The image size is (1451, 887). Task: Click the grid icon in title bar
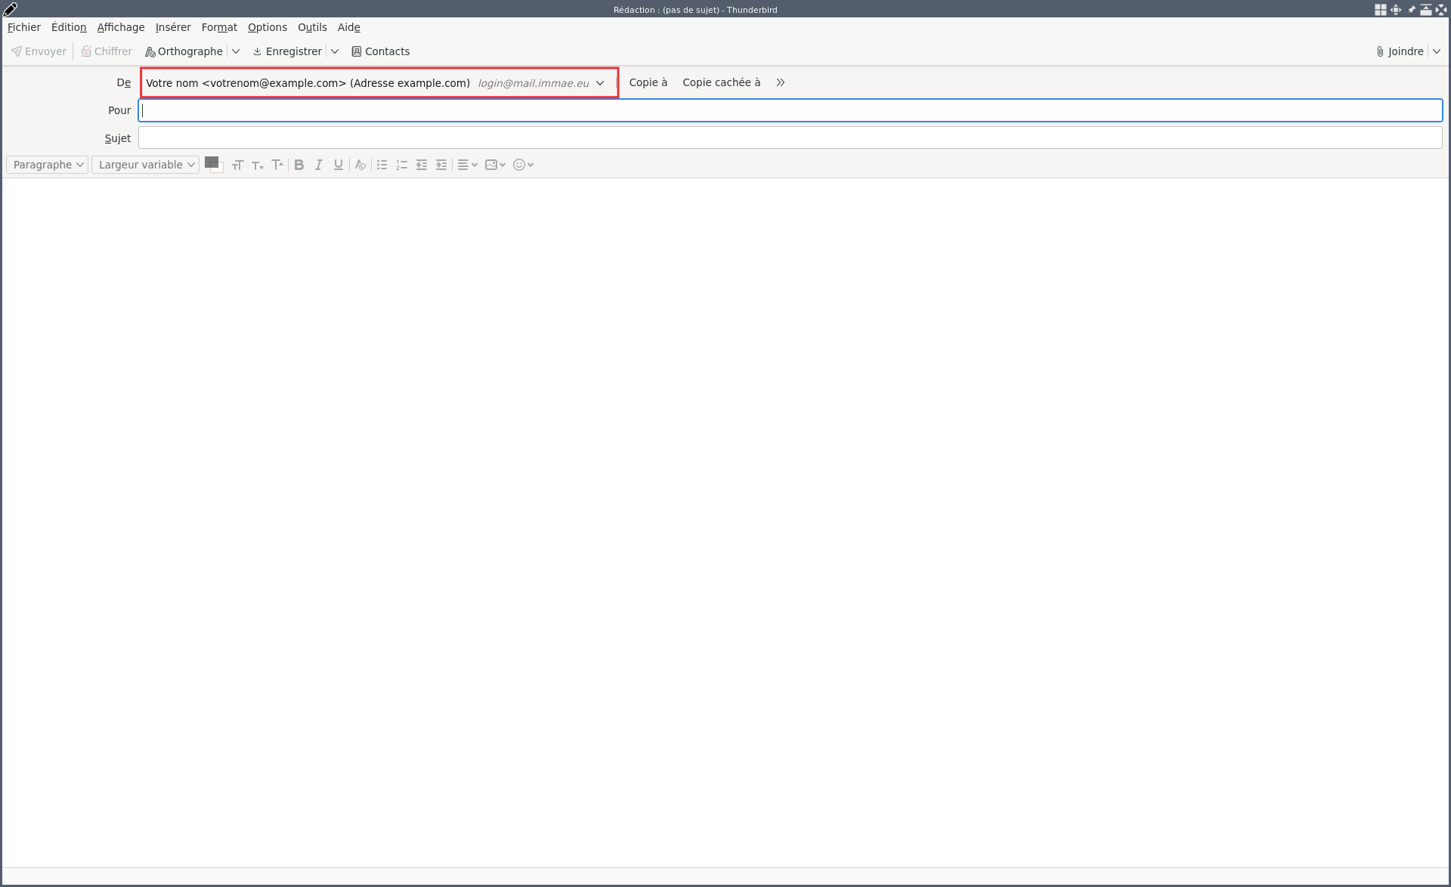point(1380,10)
